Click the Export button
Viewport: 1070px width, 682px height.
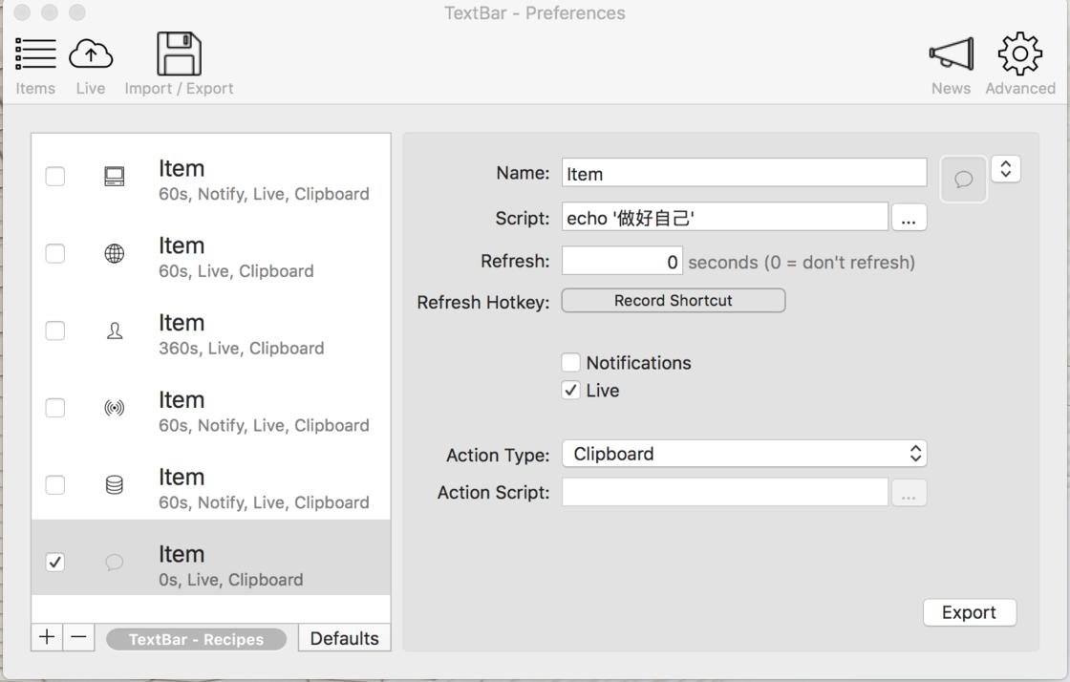click(x=969, y=612)
